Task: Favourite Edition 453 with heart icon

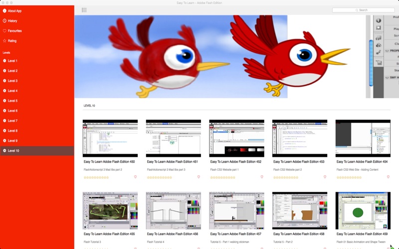Action: click(x=325, y=177)
